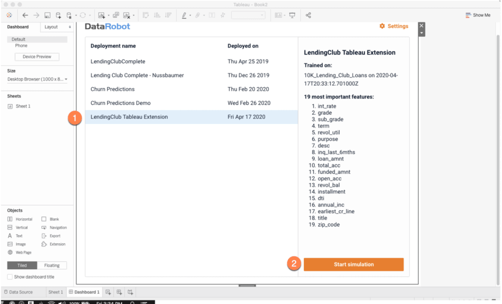Switch to the Dashboard pane tab
Screen dimensions: 502x304
tap(18, 27)
